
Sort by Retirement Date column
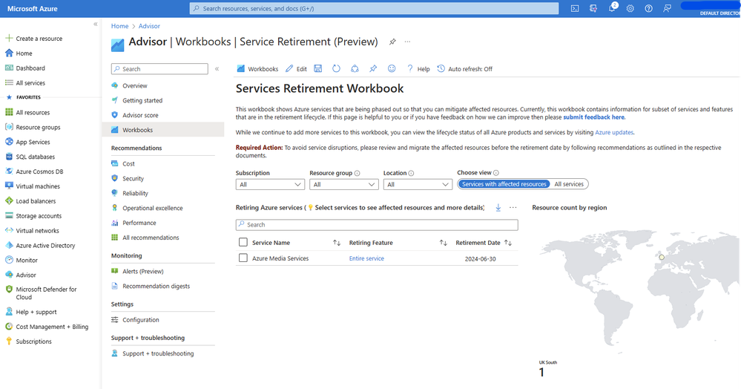pyautogui.click(x=508, y=243)
